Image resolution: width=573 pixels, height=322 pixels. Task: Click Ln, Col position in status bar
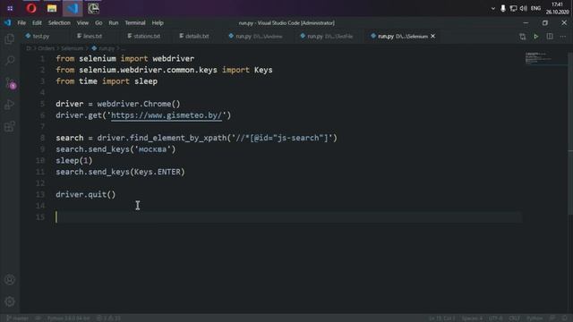(442, 318)
